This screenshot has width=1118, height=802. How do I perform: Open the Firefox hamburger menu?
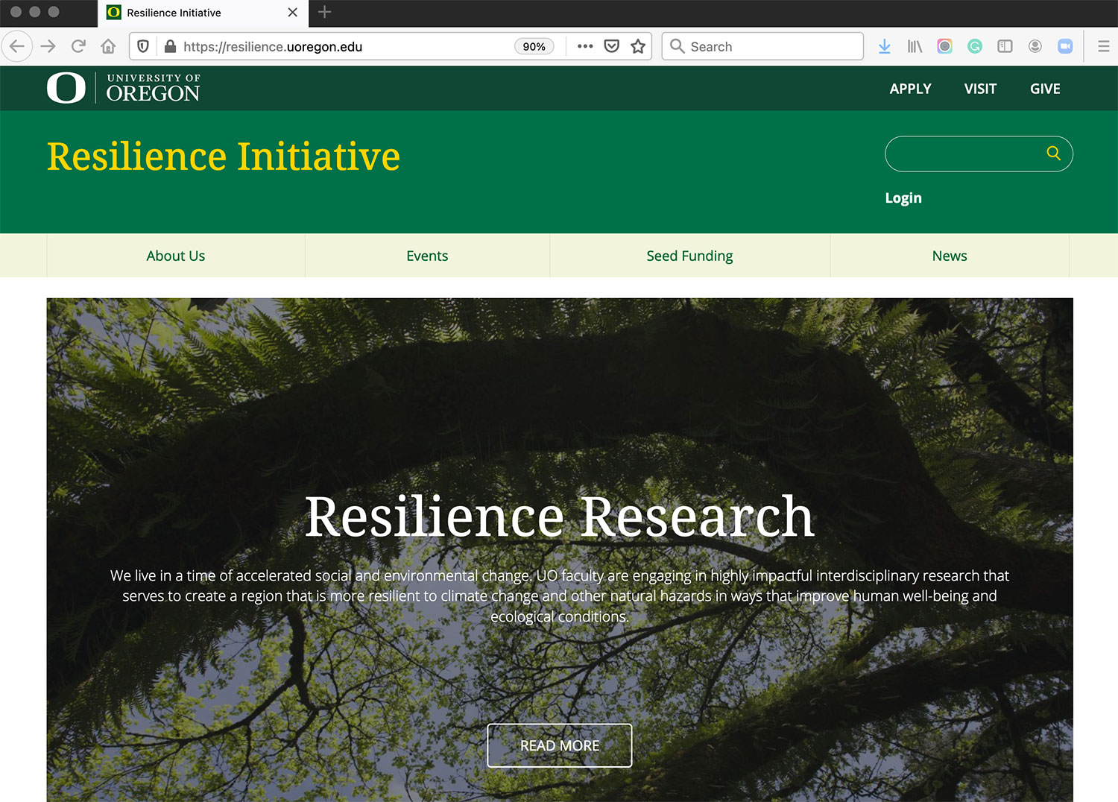pos(1104,46)
